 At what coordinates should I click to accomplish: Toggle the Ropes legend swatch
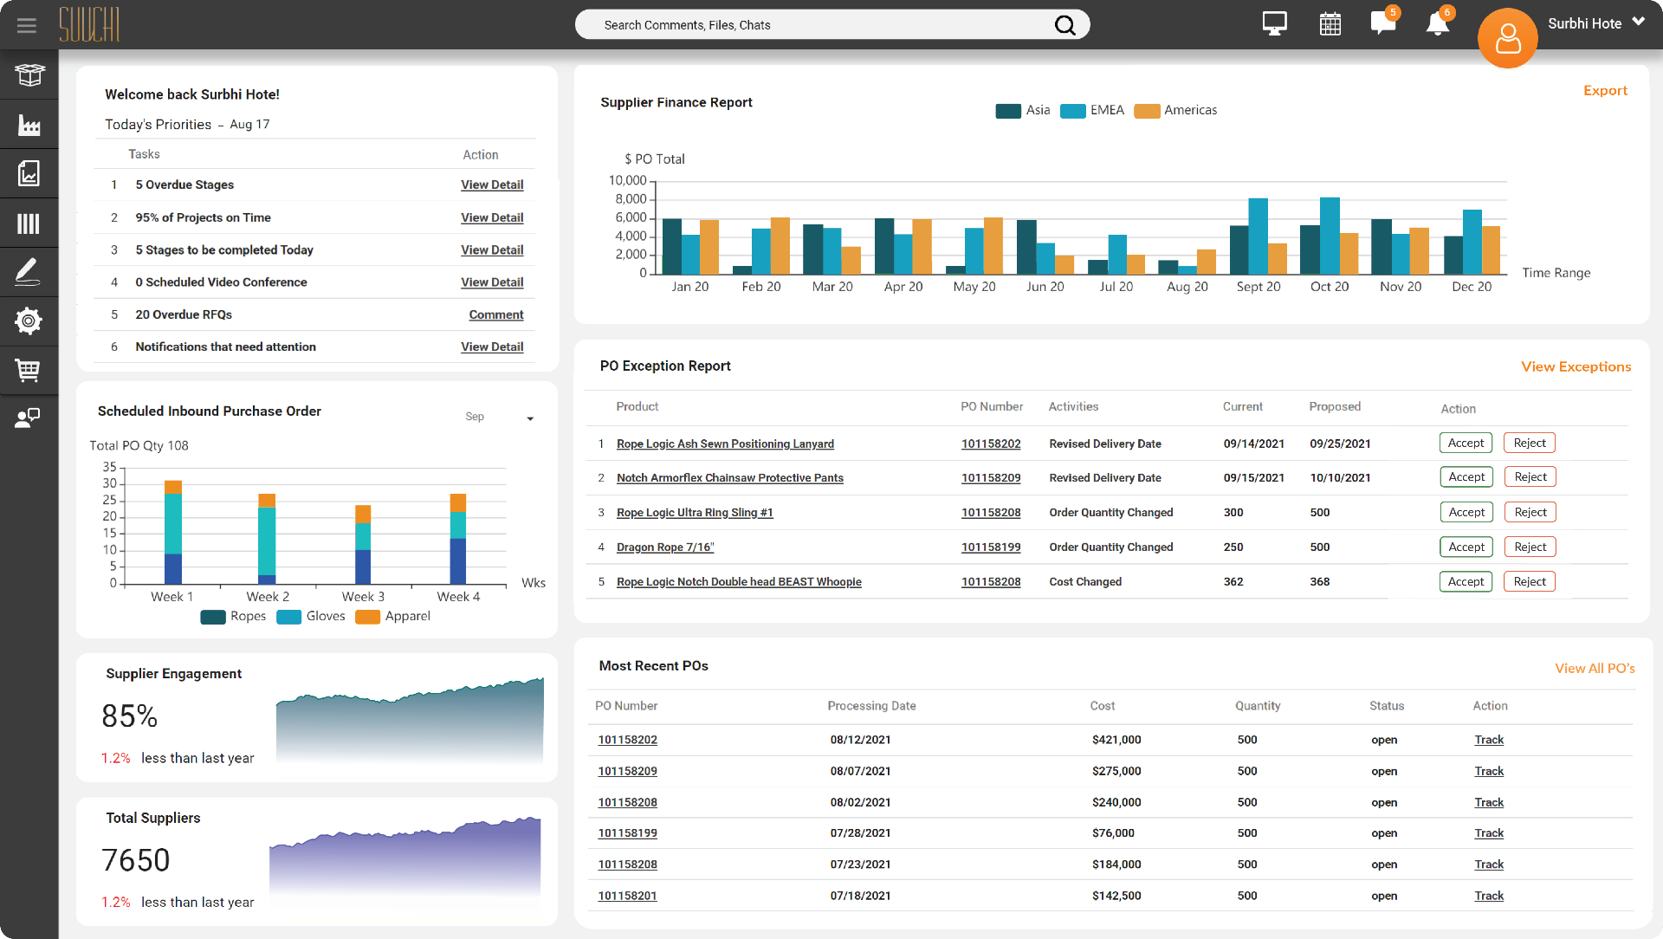pos(213,617)
